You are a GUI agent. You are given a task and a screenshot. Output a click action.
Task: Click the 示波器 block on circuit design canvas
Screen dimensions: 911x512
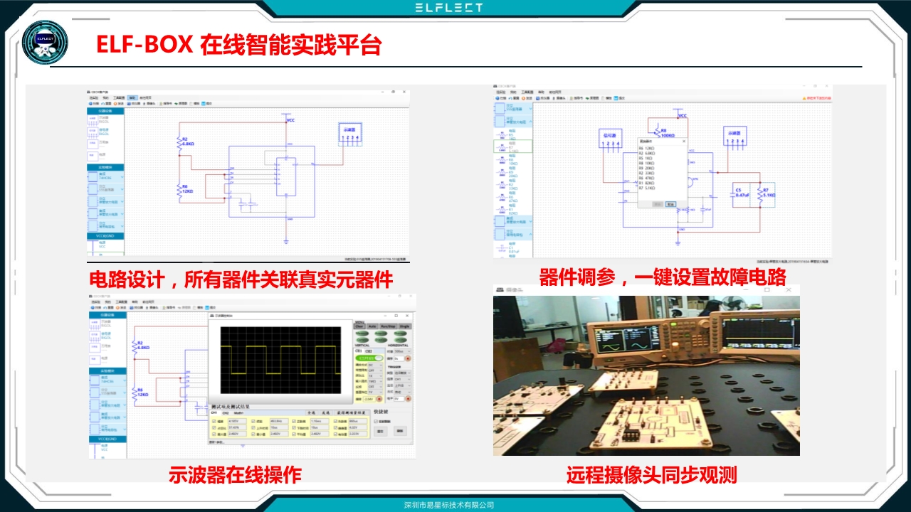click(350, 134)
